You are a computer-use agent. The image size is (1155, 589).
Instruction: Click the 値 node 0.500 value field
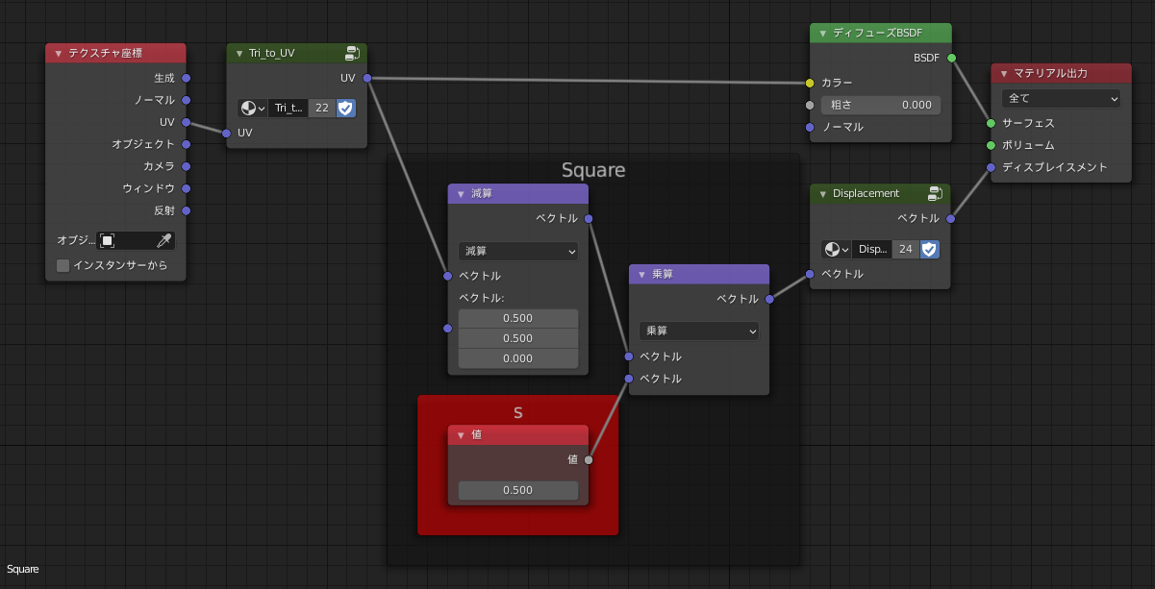(518, 490)
